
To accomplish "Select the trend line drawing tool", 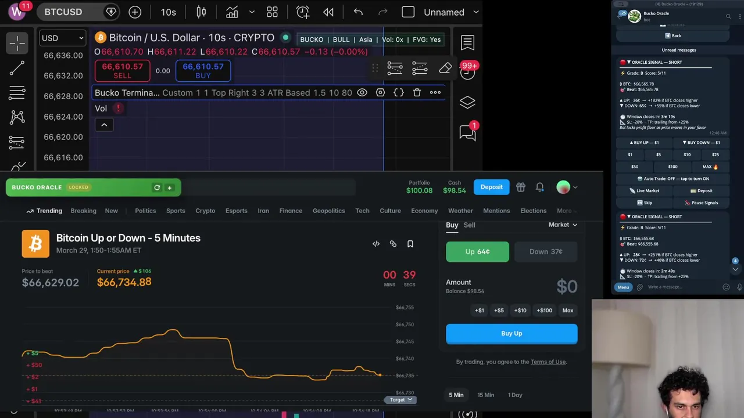I will click(x=17, y=68).
